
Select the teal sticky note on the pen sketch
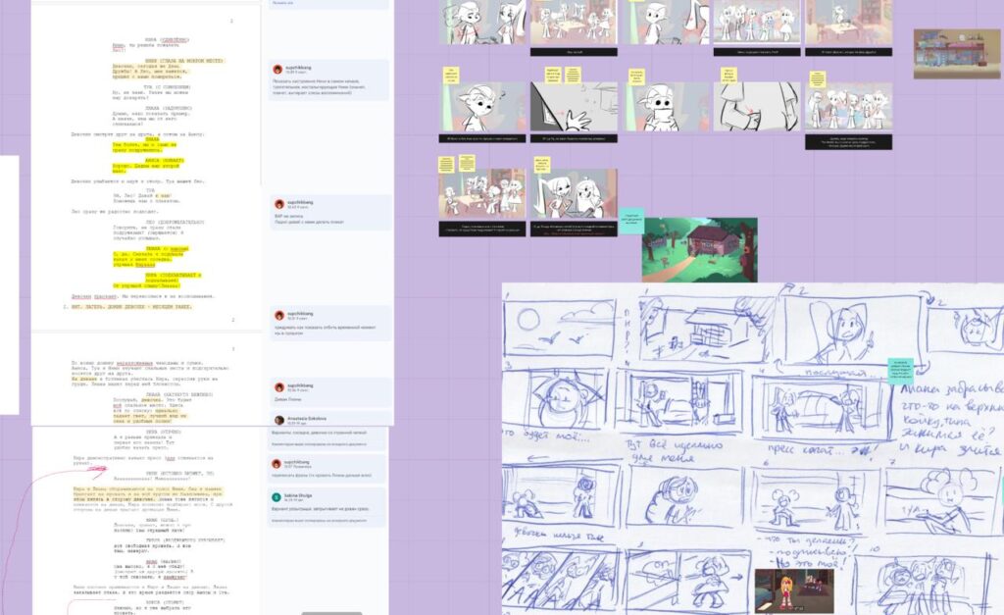pos(901,371)
